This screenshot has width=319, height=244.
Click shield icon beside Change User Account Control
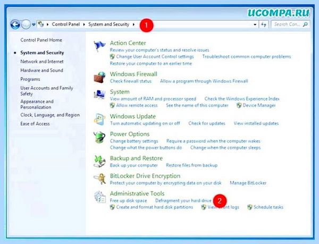coord(112,56)
